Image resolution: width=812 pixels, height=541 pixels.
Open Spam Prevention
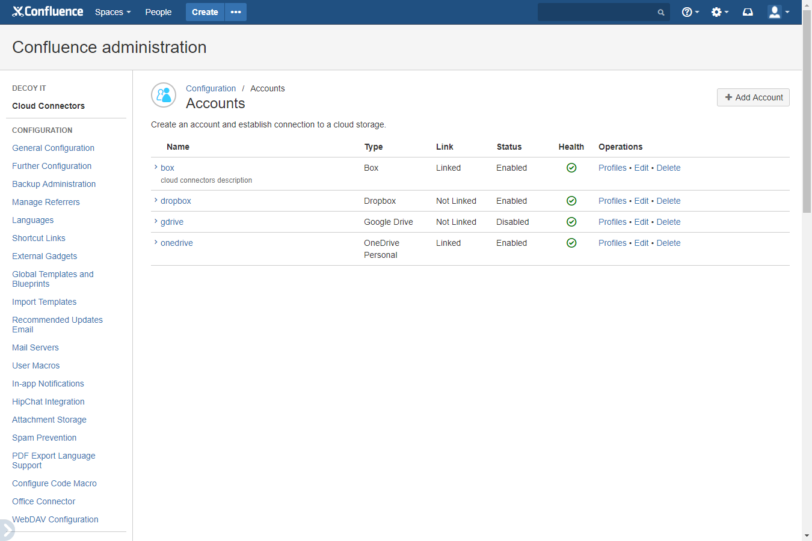(x=44, y=438)
